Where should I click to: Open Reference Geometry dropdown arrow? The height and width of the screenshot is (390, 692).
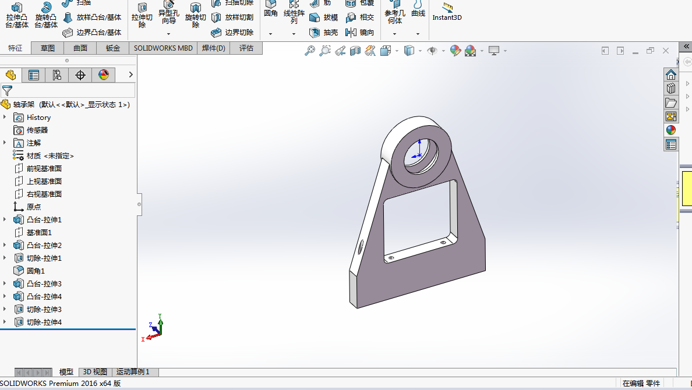394,34
